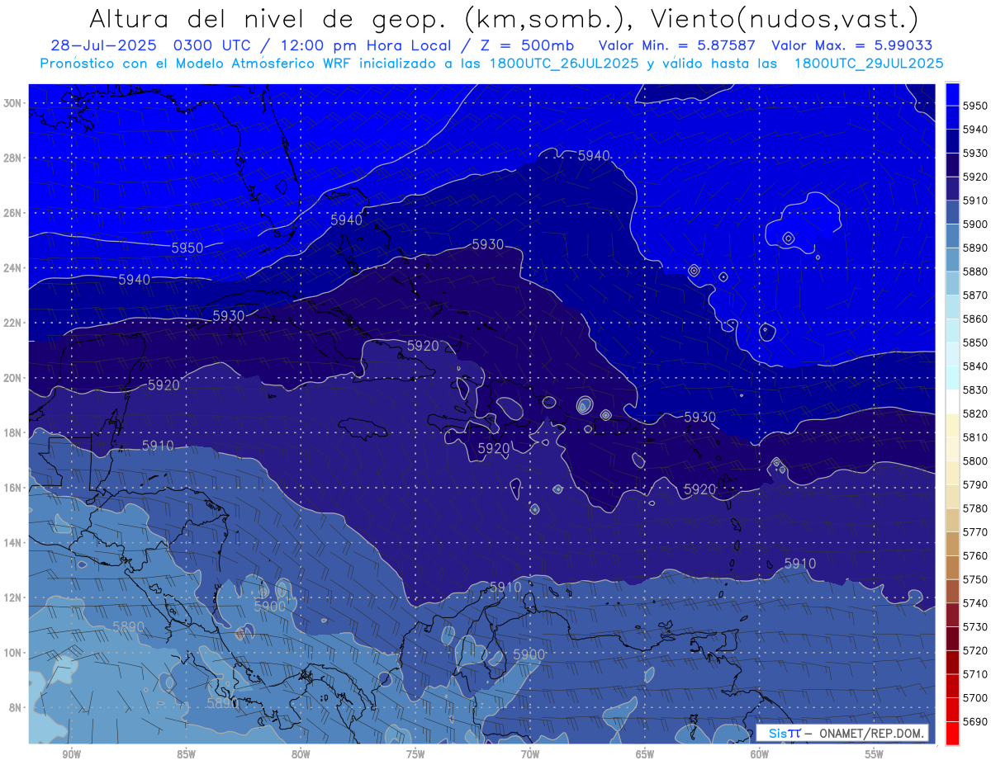
Task: Click the 5800 value on the color scale
Action: click(975, 461)
